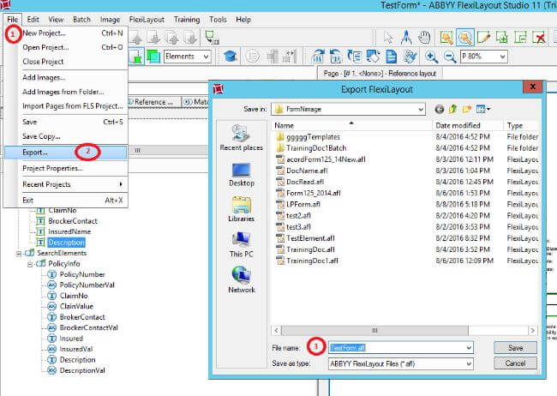
Task: Click the rotate right image icon
Action: click(x=317, y=57)
